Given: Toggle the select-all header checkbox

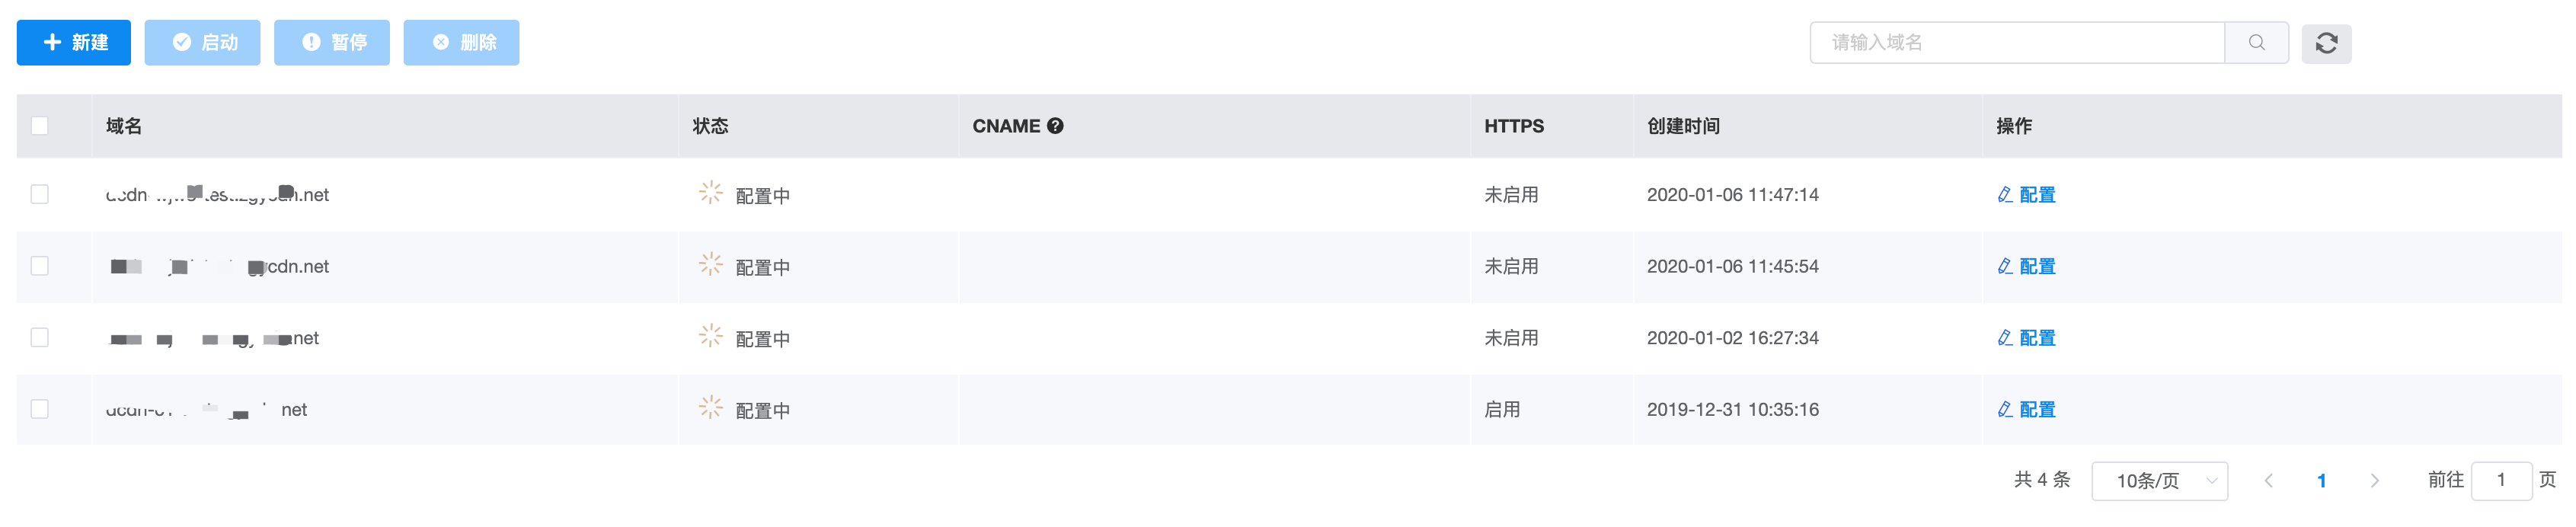Looking at the screenshot, I should [40, 126].
